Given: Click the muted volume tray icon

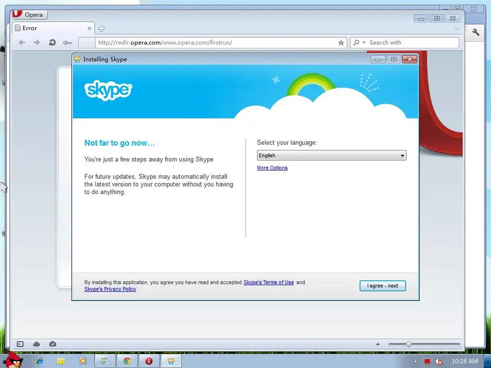Looking at the screenshot, I should coord(439,361).
